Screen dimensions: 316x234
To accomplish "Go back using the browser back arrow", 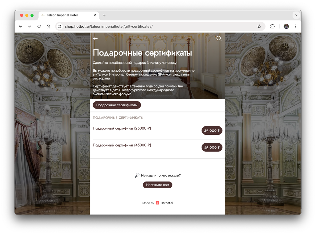I will [20, 27].
